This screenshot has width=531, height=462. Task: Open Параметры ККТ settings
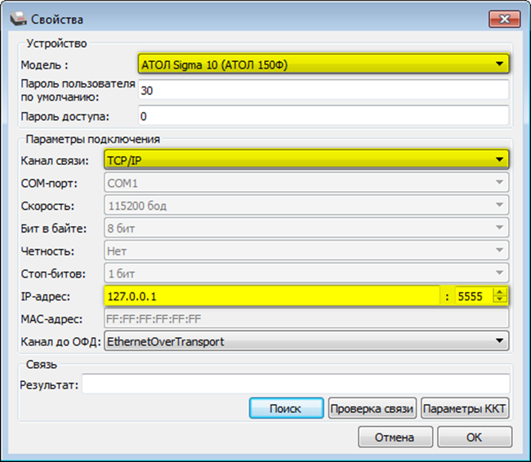tap(466, 408)
